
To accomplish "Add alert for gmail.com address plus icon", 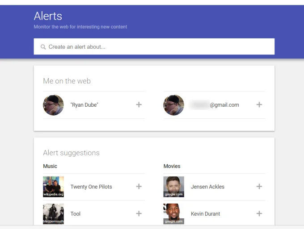I will coord(259,105).
